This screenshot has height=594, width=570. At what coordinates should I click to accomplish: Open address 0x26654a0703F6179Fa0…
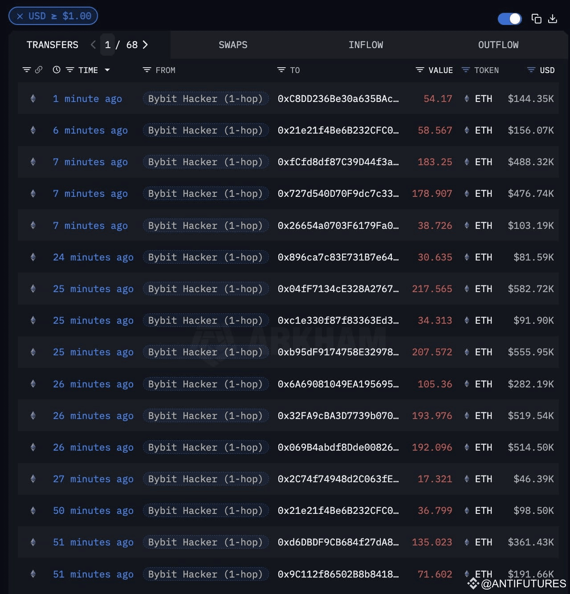(x=338, y=225)
